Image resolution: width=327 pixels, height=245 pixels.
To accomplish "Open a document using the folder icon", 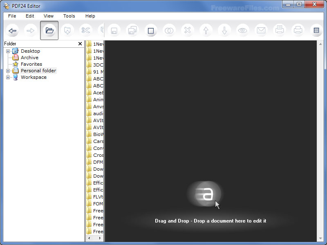I will point(49,30).
